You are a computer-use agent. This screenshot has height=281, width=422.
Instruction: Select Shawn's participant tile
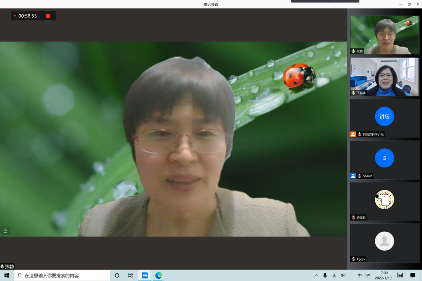(x=384, y=159)
